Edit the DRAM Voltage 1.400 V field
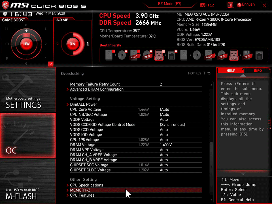This screenshot has height=204, width=272. (166, 145)
